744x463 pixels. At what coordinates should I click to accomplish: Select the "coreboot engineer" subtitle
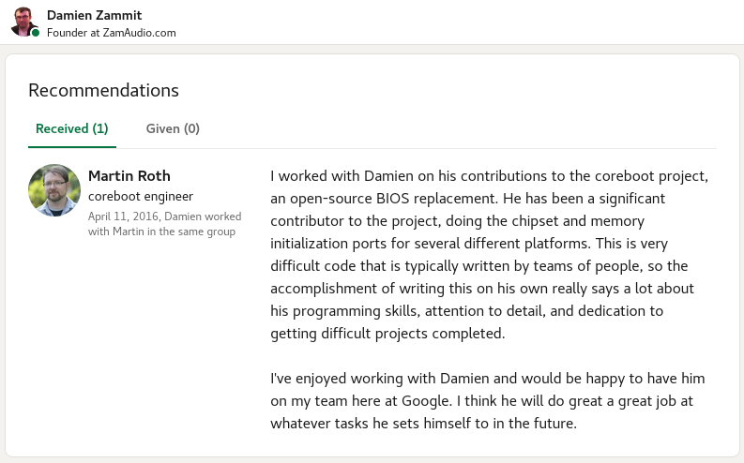point(141,196)
